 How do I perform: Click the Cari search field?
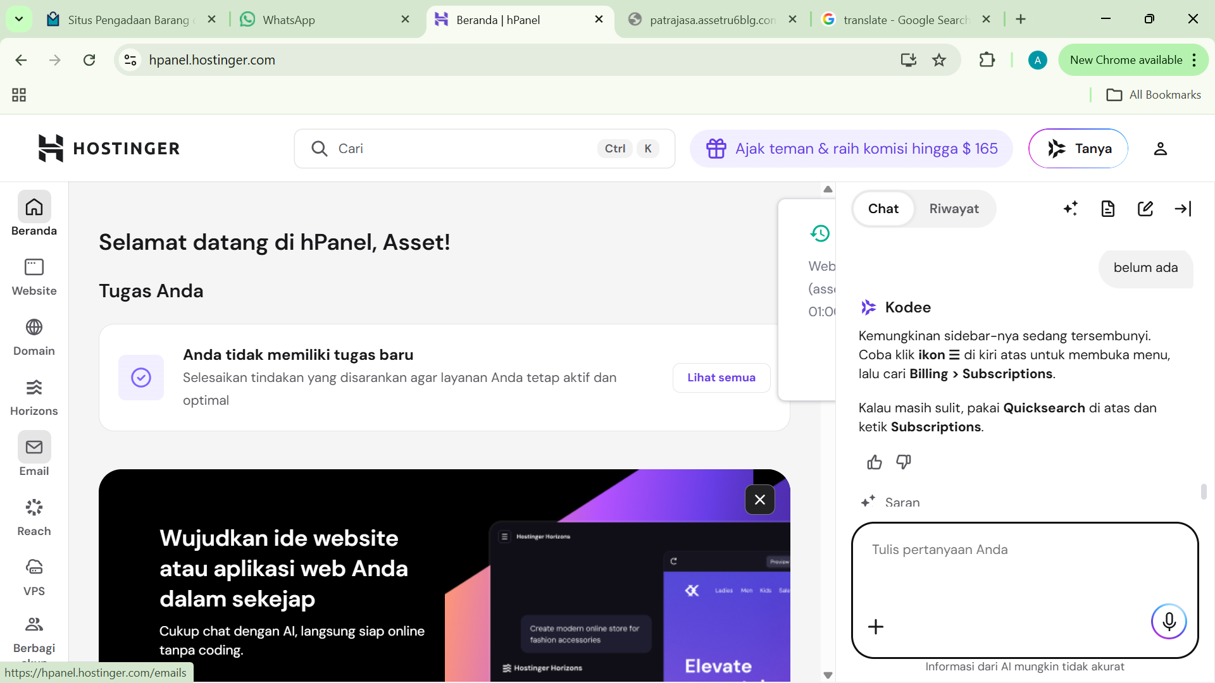tap(485, 149)
